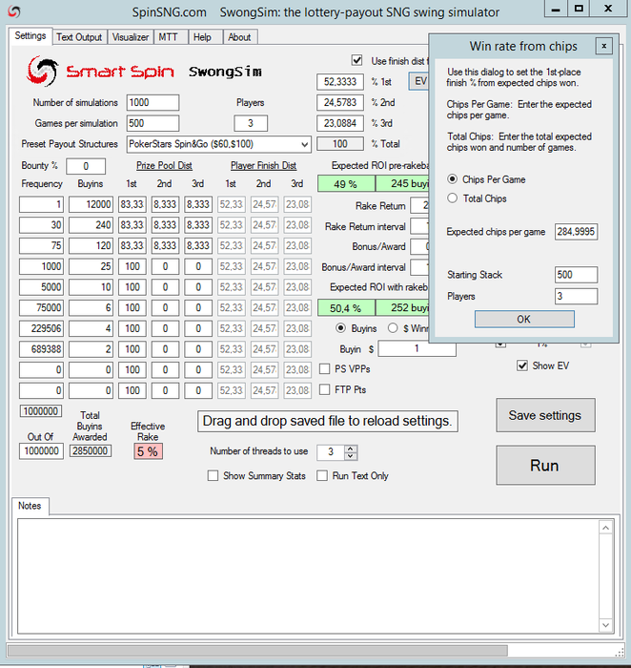Click the Players field showing 3 in main window

[251, 123]
